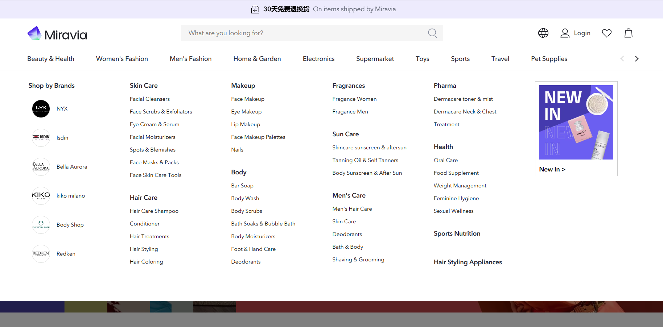The width and height of the screenshot is (663, 327).
Task: Open Spots & Blemishes
Action: [153, 150]
